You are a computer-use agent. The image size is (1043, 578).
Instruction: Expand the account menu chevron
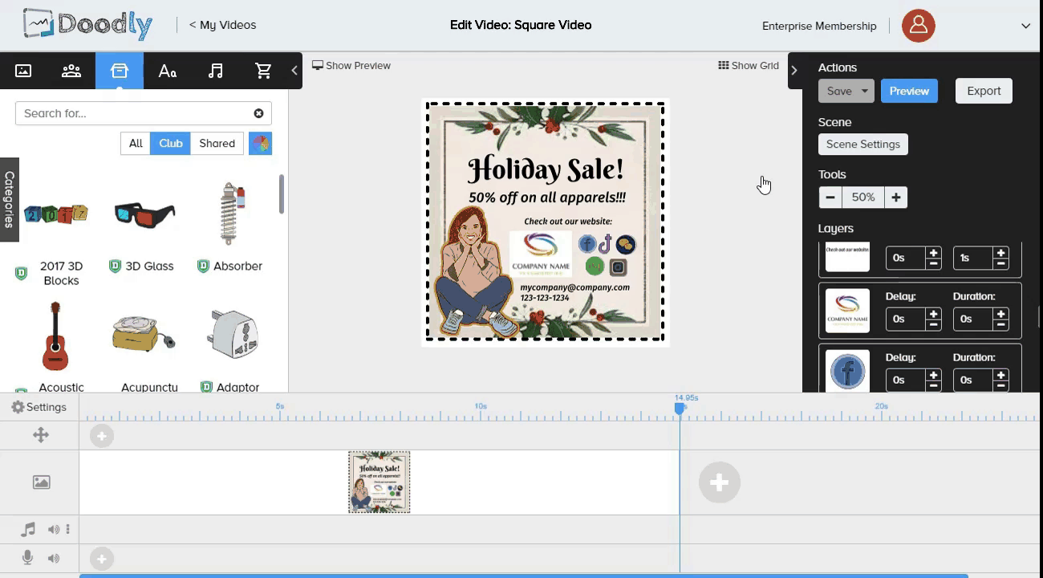pos(1025,26)
